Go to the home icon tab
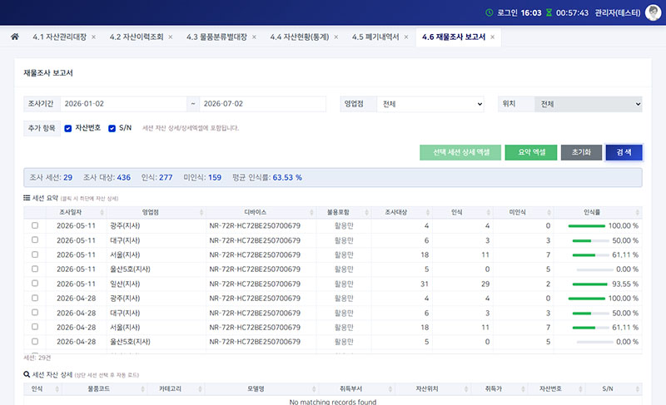 (x=15, y=37)
